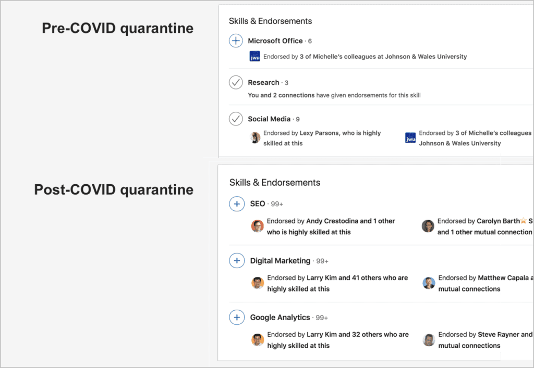Click the Google Analytics 99+ count
This screenshot has height=368, width=534.
[321, 318]
